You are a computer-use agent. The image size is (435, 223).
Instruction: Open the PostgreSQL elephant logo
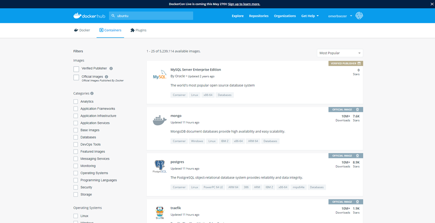click(160, 167)
